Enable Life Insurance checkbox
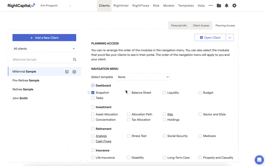Image resolution: width=265 pixels, height=166 pixels. coord(93,157)
